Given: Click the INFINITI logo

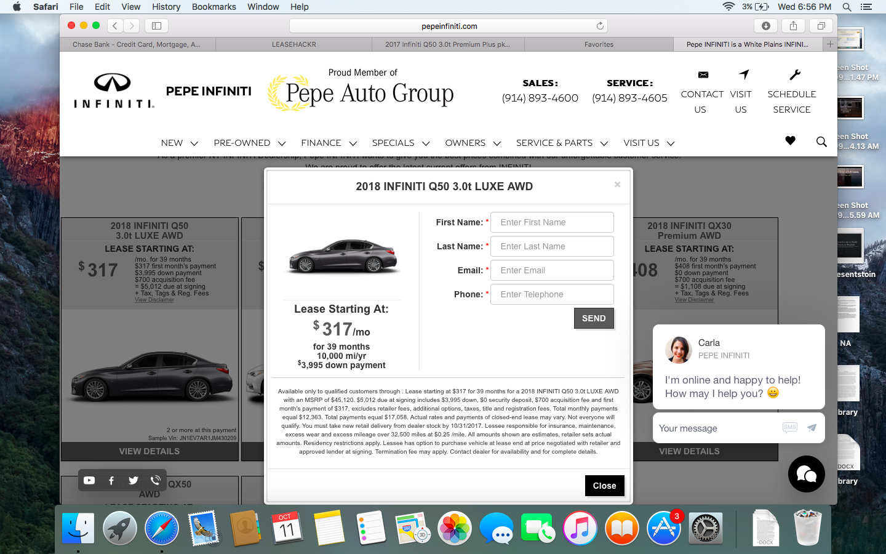Looking at the screenshot, I should (x=114, y=90).
